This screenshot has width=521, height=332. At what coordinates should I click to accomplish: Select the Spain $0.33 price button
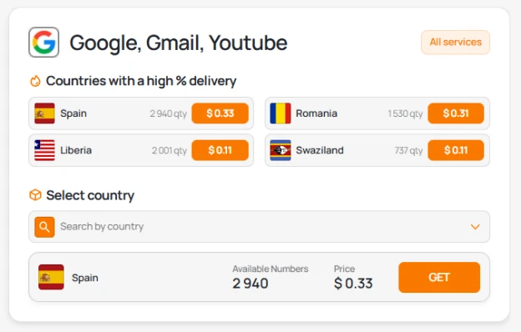[x=220, y=113]
